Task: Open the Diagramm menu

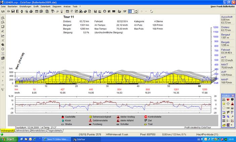Action: click(56, 6)
